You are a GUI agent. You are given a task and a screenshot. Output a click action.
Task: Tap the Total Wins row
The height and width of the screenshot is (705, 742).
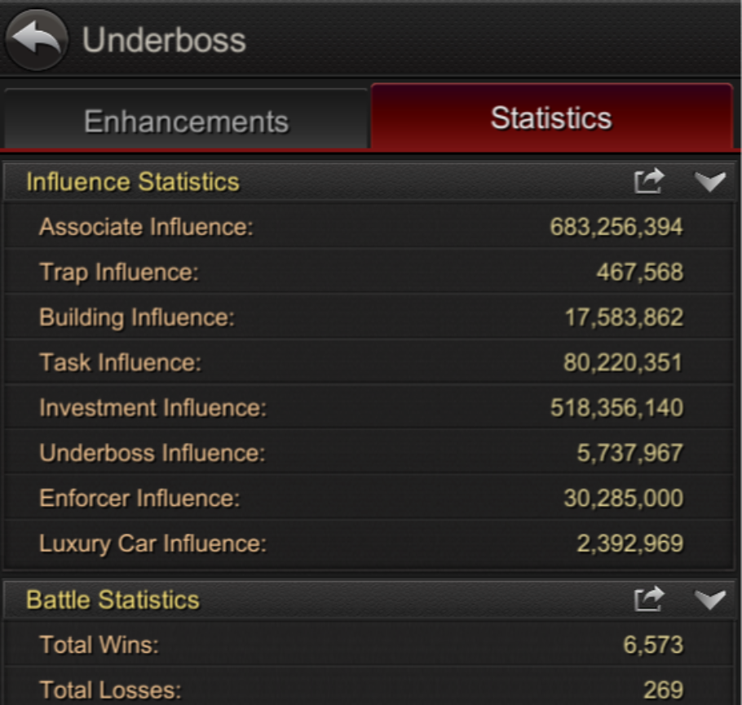369,645
